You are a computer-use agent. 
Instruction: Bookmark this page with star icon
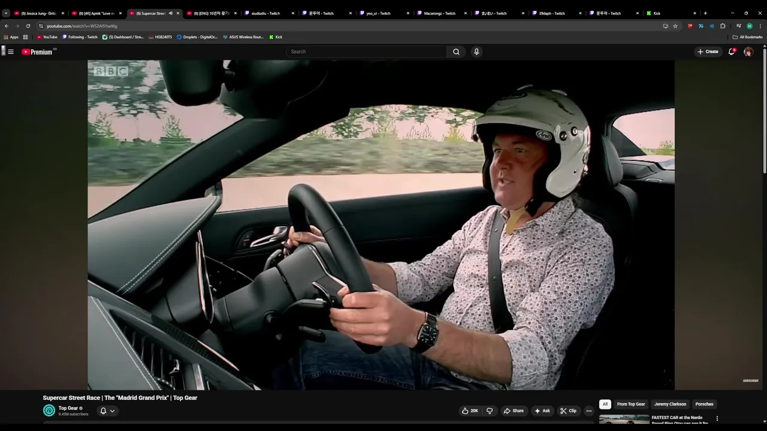tap(675, 26)
